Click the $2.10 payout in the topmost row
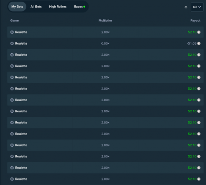Viewport: 206px width, 185px height. click(x=192, y=32)
